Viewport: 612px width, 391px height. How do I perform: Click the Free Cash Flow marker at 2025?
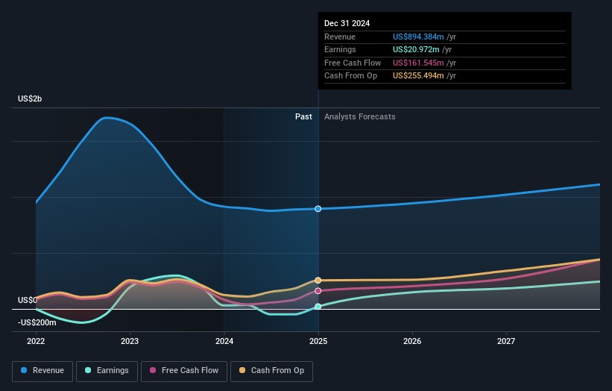click(x=318, y=291)
